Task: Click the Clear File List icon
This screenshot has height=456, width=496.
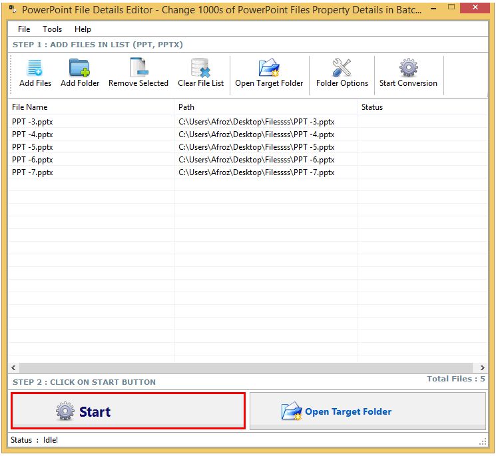Action: pyautogui.click(x=200, y=69)
